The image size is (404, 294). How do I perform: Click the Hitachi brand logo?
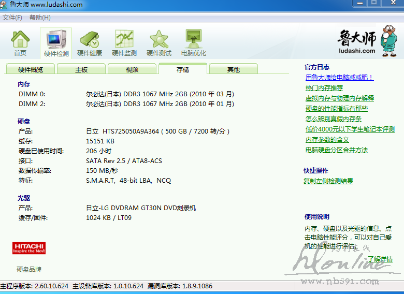point(29,248)
